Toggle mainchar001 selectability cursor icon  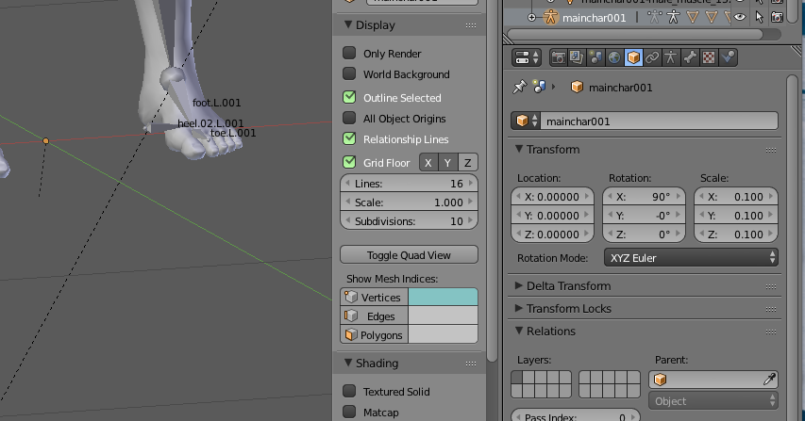[760, 17]
